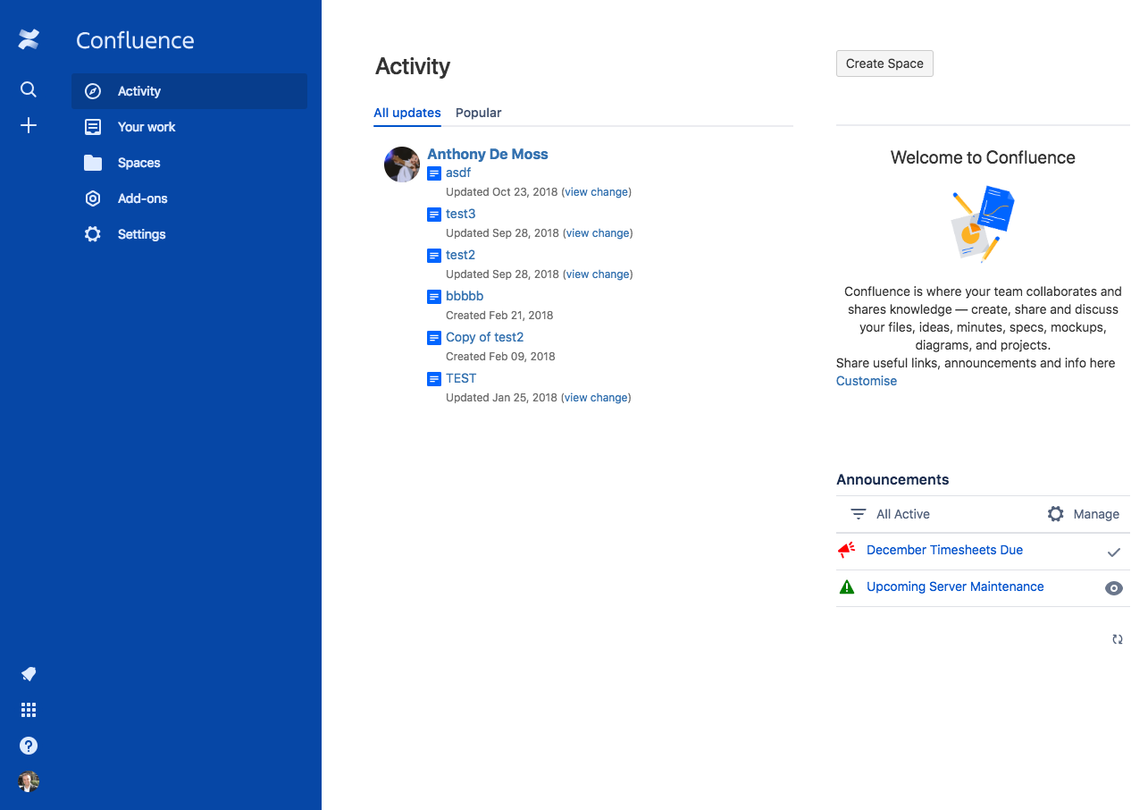Screen dimensions: 1148x810
Task: Switch to the All updates tab
Action: pos(407,113)
